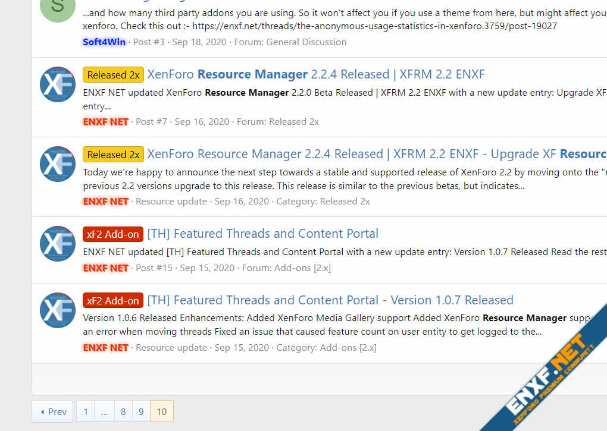Click the Released 2x prefix on the Post #7 result
The width and height of the screenshot is (607, 431).
click(114, 74)
